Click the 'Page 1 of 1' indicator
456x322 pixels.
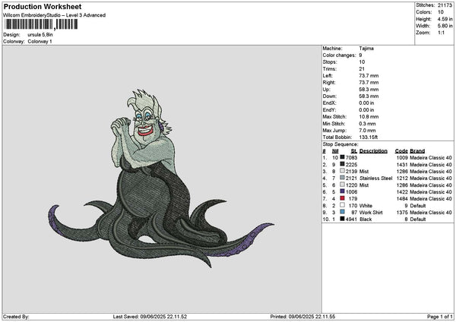(x=440, y=317)
